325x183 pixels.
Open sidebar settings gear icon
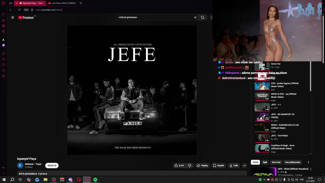coord(4,76)
